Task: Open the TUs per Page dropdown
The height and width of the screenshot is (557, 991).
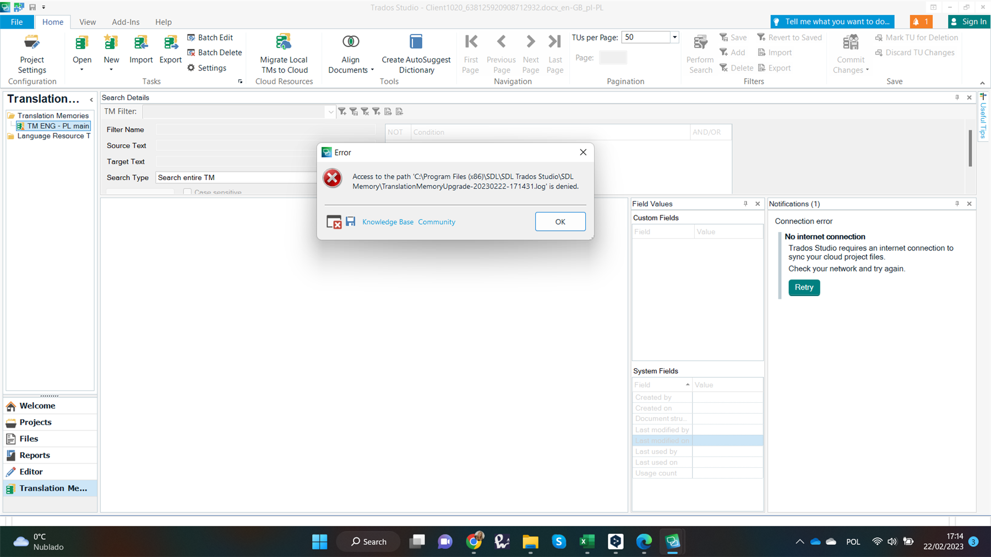Action: click(674, 37)
